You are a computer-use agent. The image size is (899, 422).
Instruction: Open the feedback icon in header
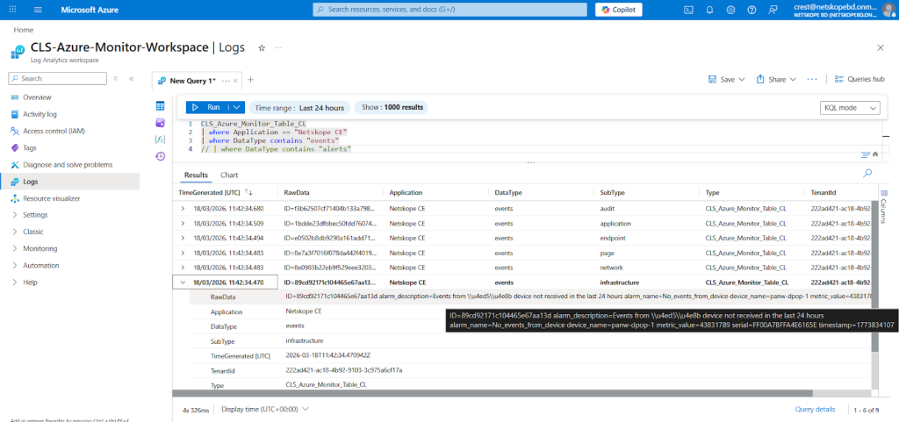click(773, 10)
